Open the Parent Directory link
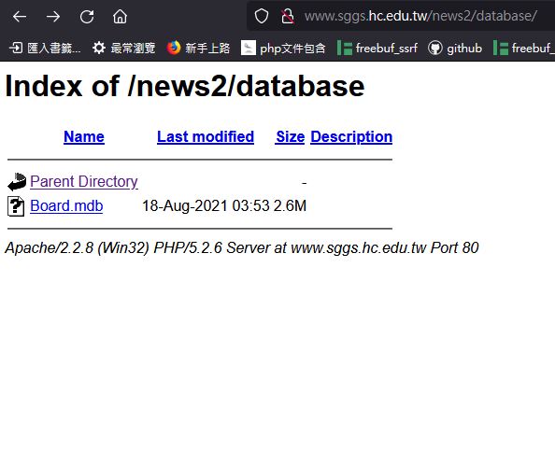Viewport: 555px width, 450px height. 84,181
